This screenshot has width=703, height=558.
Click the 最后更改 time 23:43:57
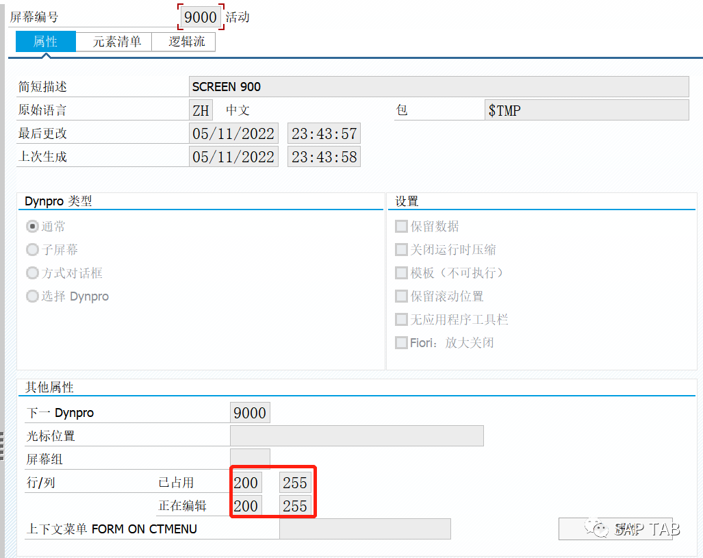(x=324, y=134)
